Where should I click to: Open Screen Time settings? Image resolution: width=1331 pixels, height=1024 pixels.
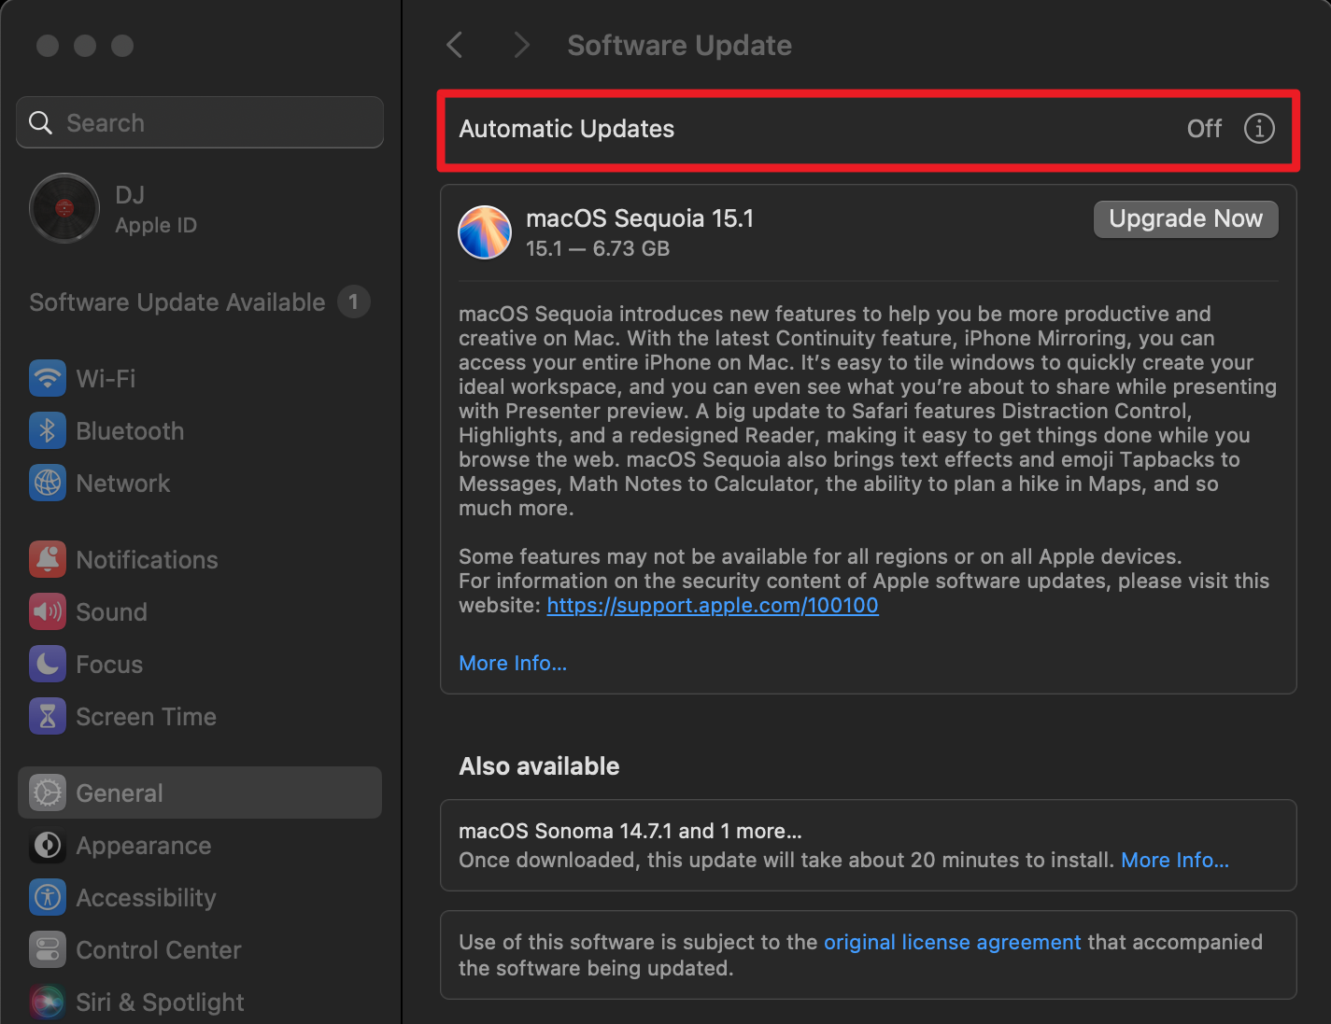200,716
